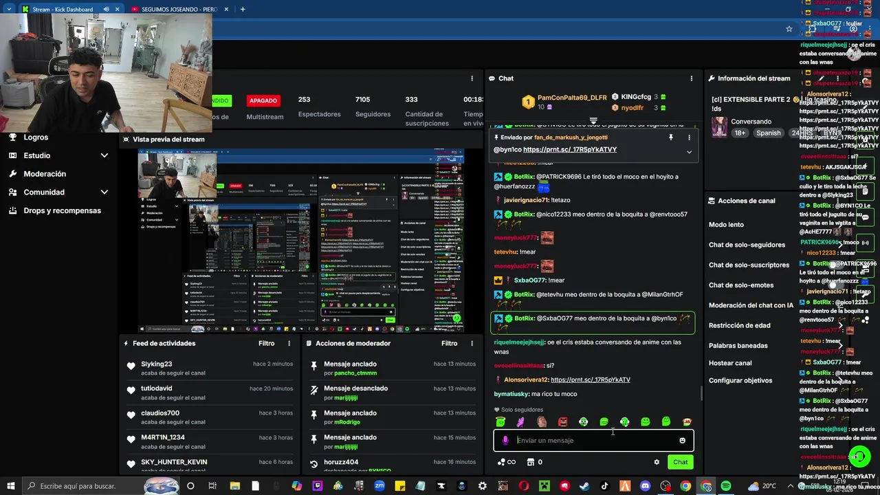Click Slyking23 in activity feed
Viewport: 880px width, 495px height.
157,364
